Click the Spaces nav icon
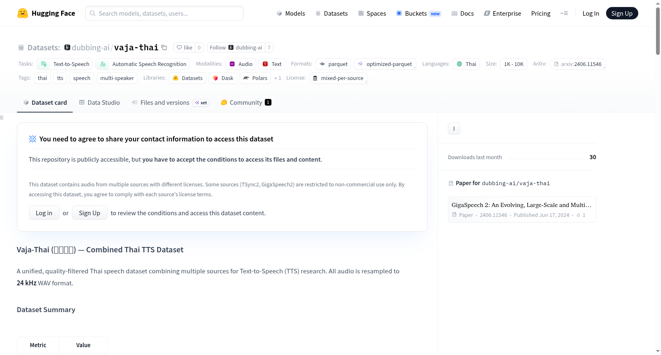 [x=361, y=14]
